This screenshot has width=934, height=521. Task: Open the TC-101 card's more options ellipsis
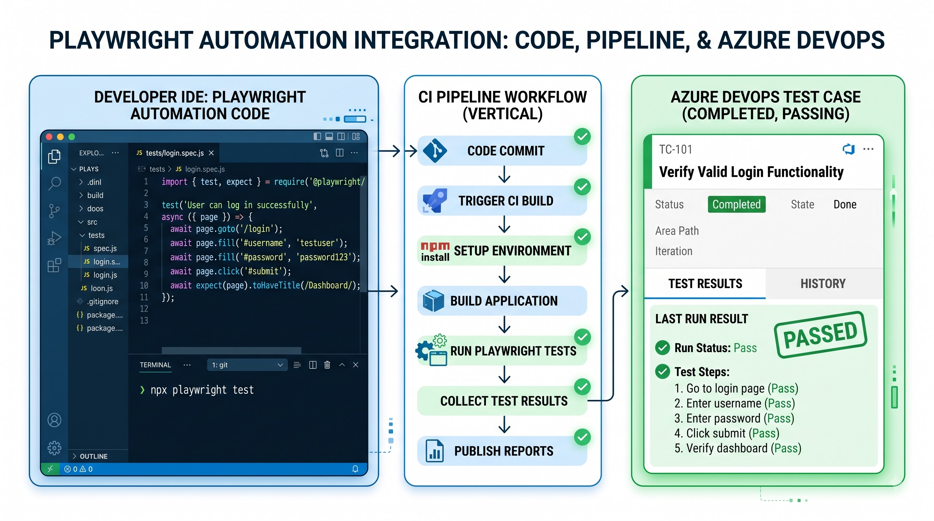coord(868,149)
